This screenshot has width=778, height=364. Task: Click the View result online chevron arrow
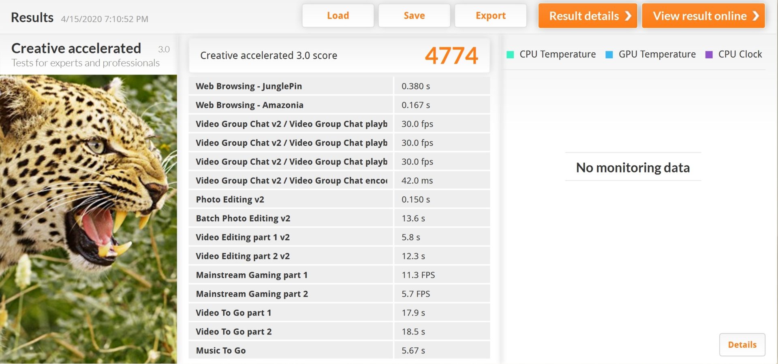click(x=755, y=16)
